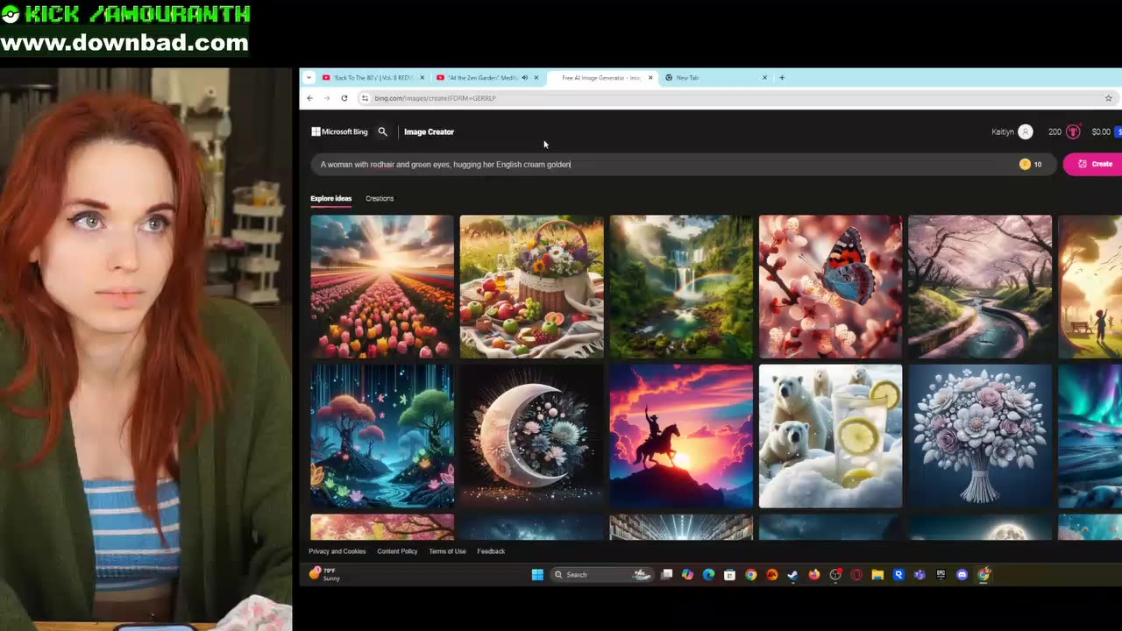The width and height of the screenshot is (1122, 631).
Task: Expand the browser tab search chevron
Action: 309,78
